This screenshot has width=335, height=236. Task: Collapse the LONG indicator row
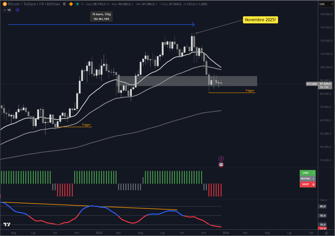coord(313,173)
